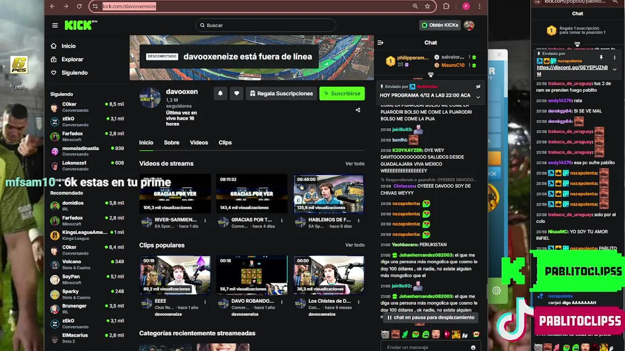Play the 00:19 EEEE clip thumbnail
625x351 pixels.
(x=175, y=275)
